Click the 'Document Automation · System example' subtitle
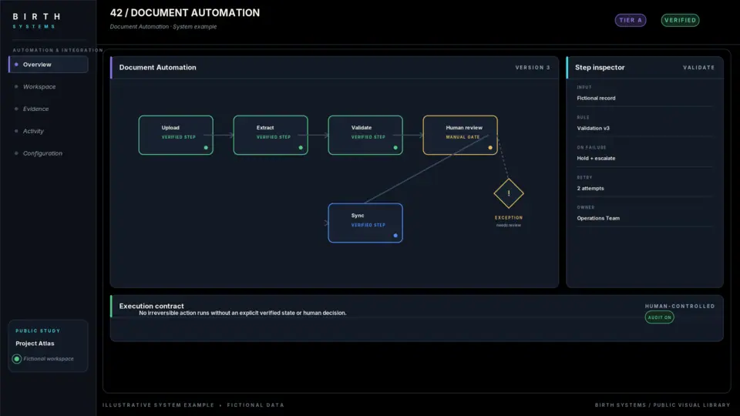 (x=163, y=27)
